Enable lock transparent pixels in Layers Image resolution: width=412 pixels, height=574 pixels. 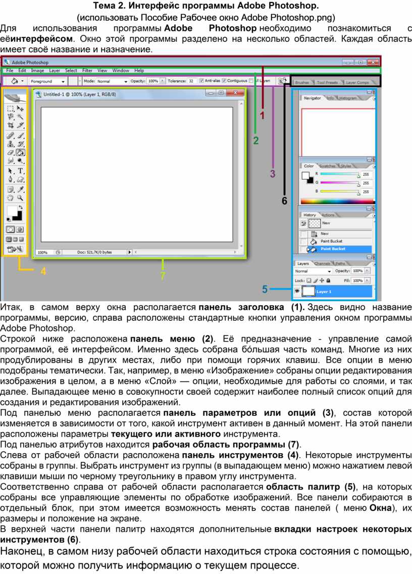coord(309,280)
